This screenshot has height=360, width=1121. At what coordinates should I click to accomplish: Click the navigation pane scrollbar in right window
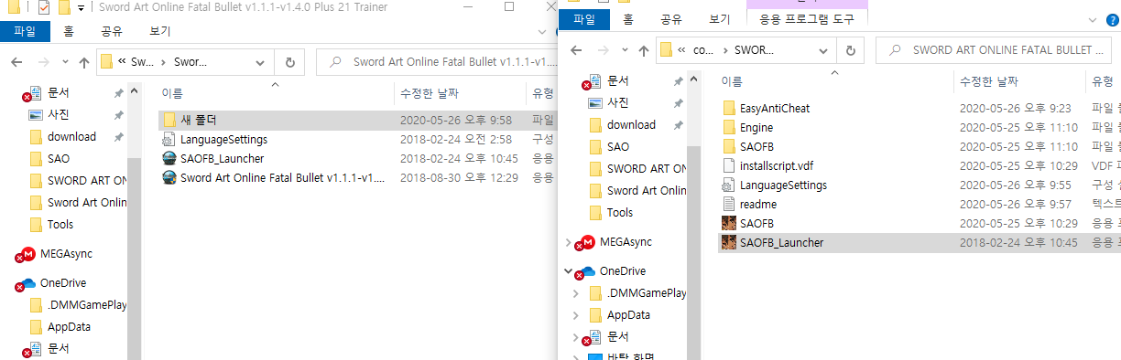tap(693, 215)
